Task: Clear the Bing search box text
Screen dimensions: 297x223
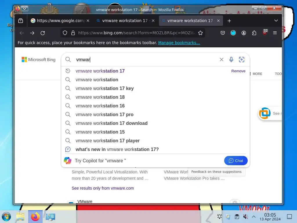Action: [x=221, y=60]
